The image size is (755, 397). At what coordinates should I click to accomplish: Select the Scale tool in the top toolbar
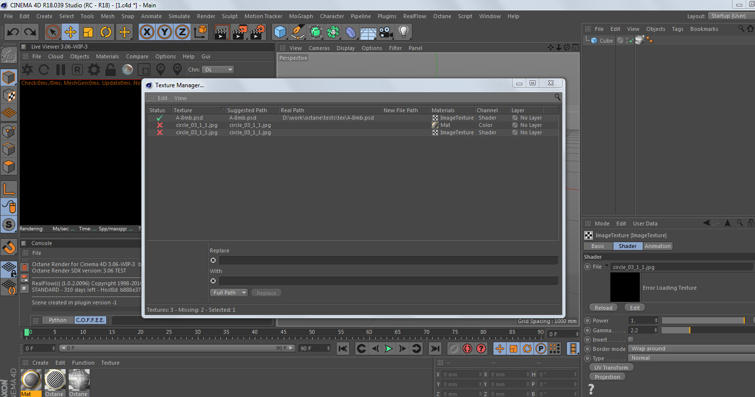pos(88,32)
